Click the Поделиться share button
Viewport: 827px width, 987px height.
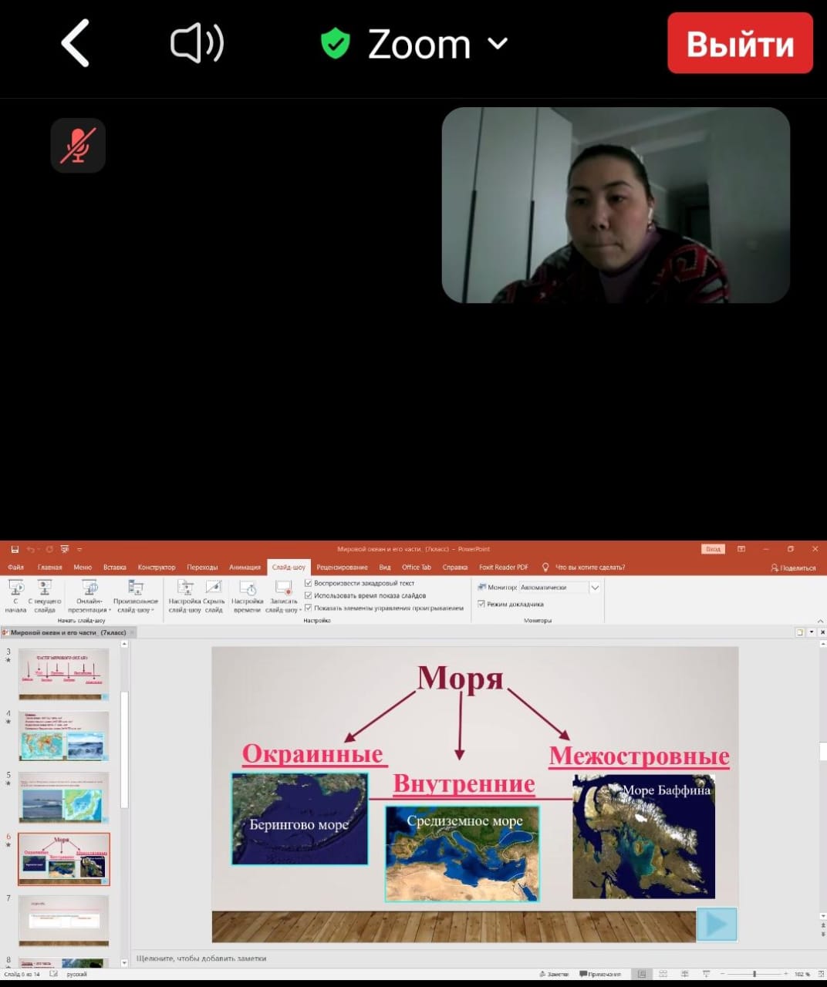[793, 568]
